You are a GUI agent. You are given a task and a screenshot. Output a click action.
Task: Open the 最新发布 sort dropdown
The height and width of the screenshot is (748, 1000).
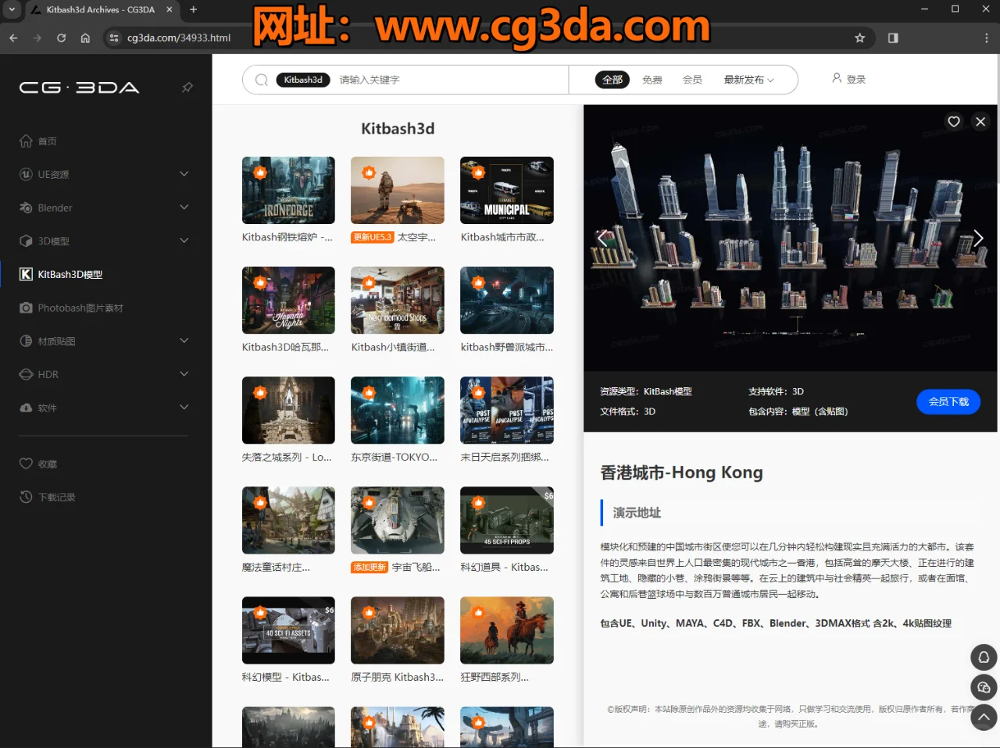pyautogui.click(x=748, y=79)
